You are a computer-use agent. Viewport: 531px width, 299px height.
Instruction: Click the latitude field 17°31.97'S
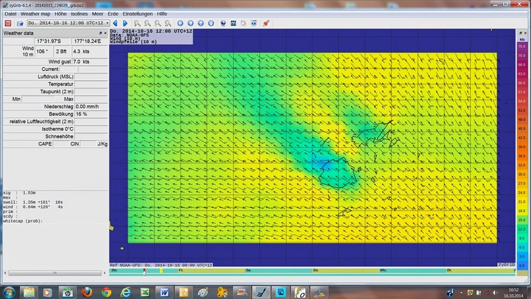(x=52, y=41)
